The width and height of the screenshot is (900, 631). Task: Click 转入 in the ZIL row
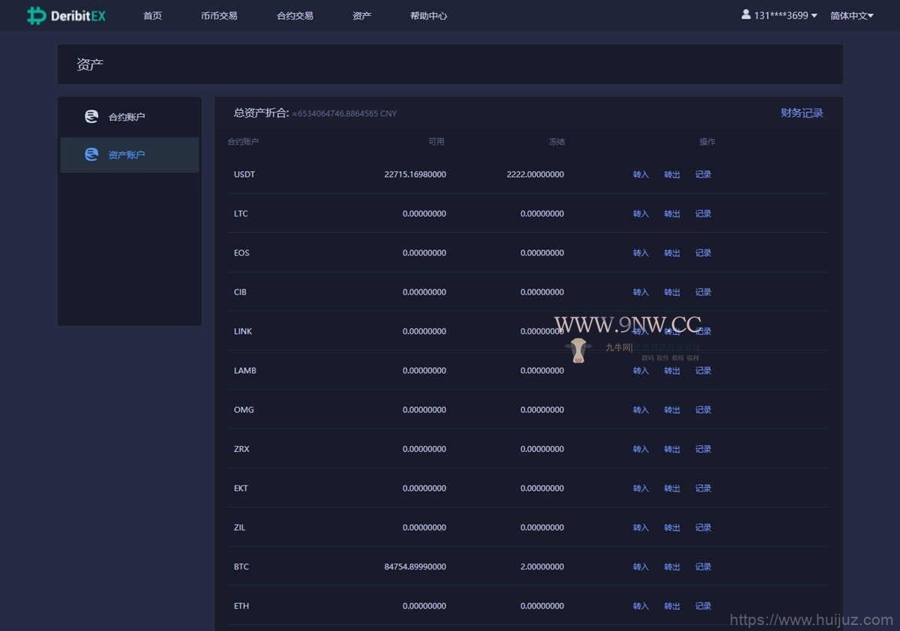640,528
